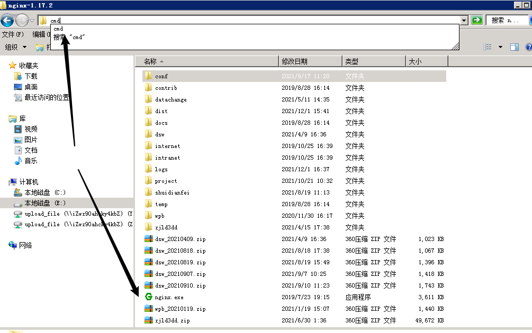Select the docs folder icon
This screenshot has width=532, height=333.
(148, 122)
